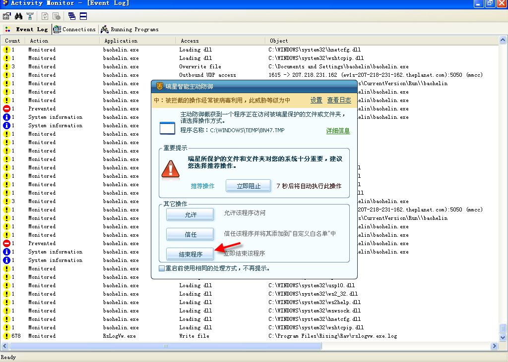Switch to the Event Log tab
Screen dimensions: 508x362
point(27,29)
